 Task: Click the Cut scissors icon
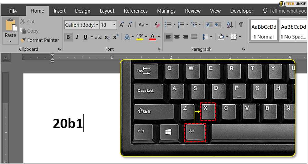tap(23, 22)
